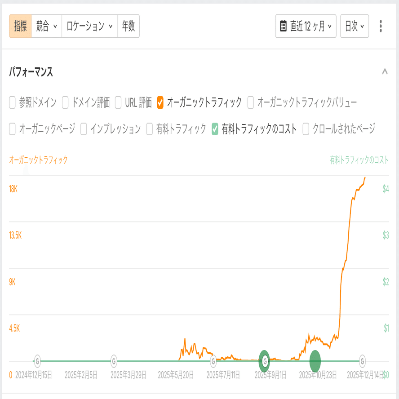Check the クロールされたページ option

click(x=306, y=129)
